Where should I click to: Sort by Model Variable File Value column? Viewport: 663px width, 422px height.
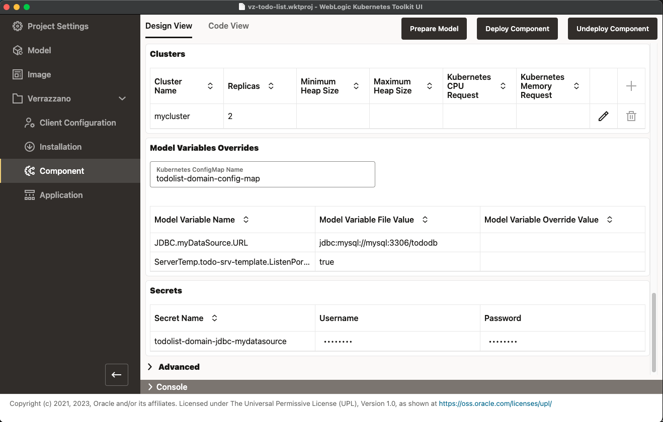(x=425, y=220)
